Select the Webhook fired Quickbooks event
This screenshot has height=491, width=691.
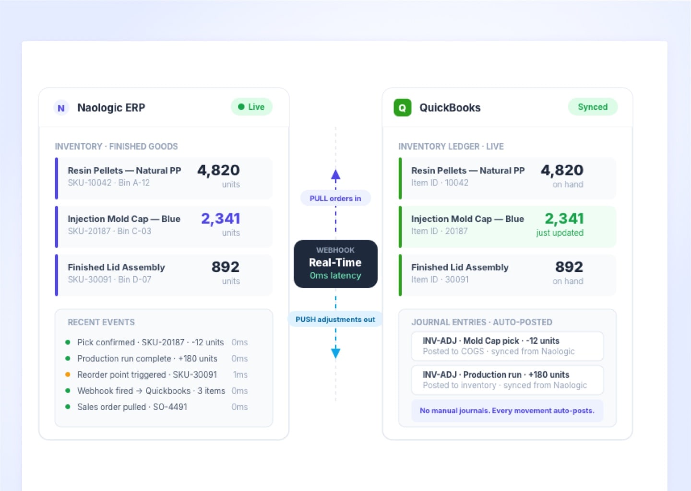[x=157, y=391]
